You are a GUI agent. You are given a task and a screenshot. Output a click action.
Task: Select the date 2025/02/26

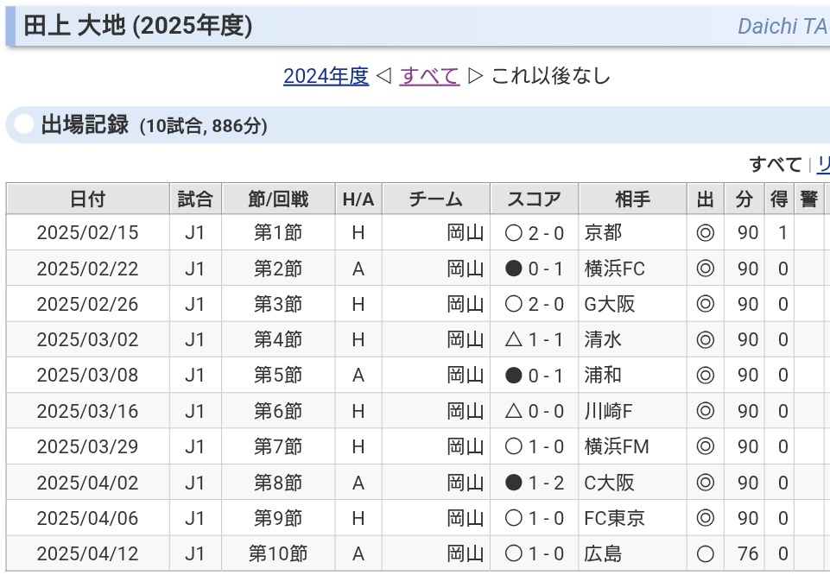point(88,304)
